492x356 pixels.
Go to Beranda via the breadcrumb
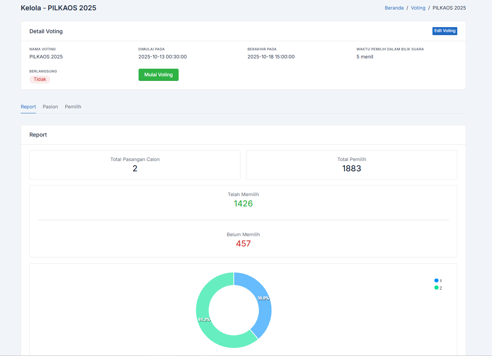(x=394, y=8)
